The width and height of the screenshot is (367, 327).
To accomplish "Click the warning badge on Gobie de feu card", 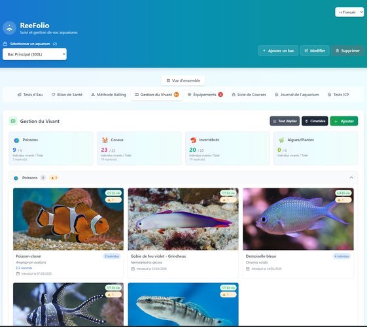I will [228, 199].
